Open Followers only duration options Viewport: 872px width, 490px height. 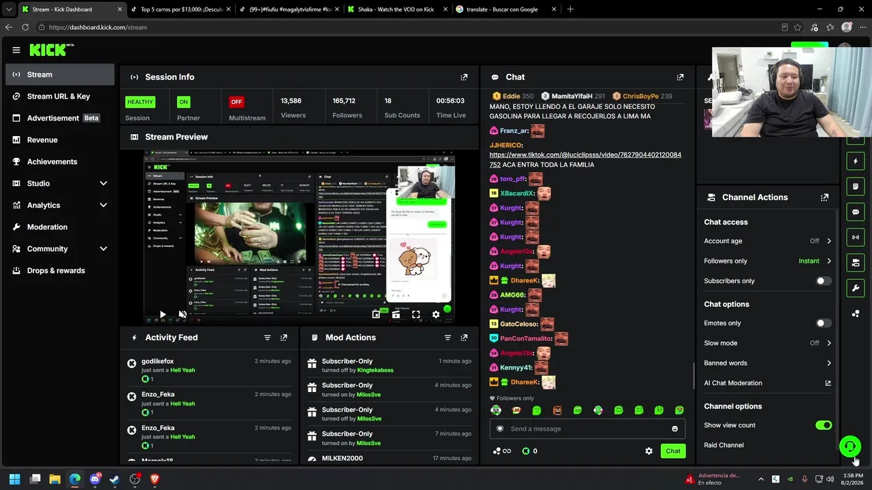pos(768,261)
